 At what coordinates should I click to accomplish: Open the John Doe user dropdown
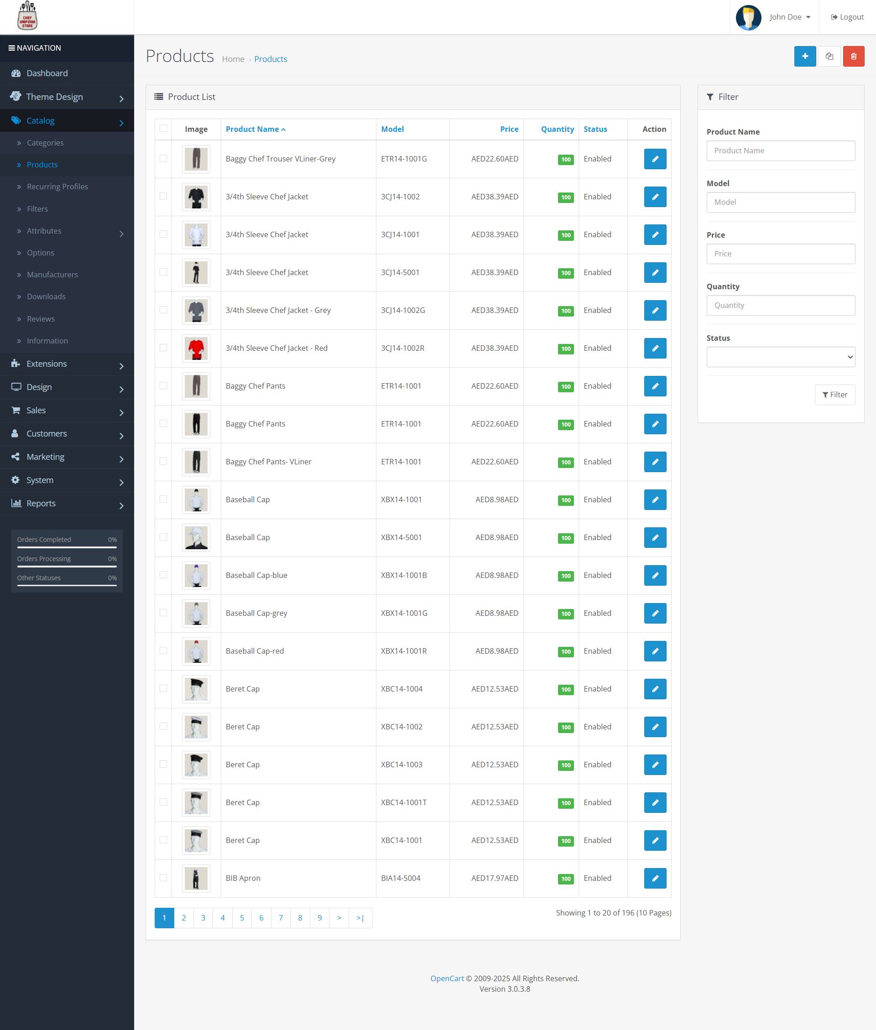789,17
